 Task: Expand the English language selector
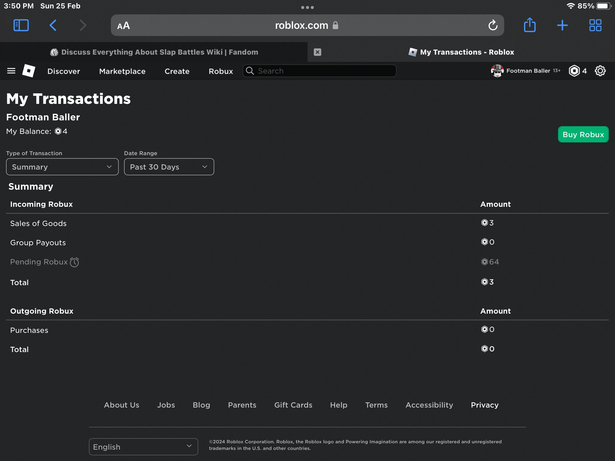click(x=143, y=447)
